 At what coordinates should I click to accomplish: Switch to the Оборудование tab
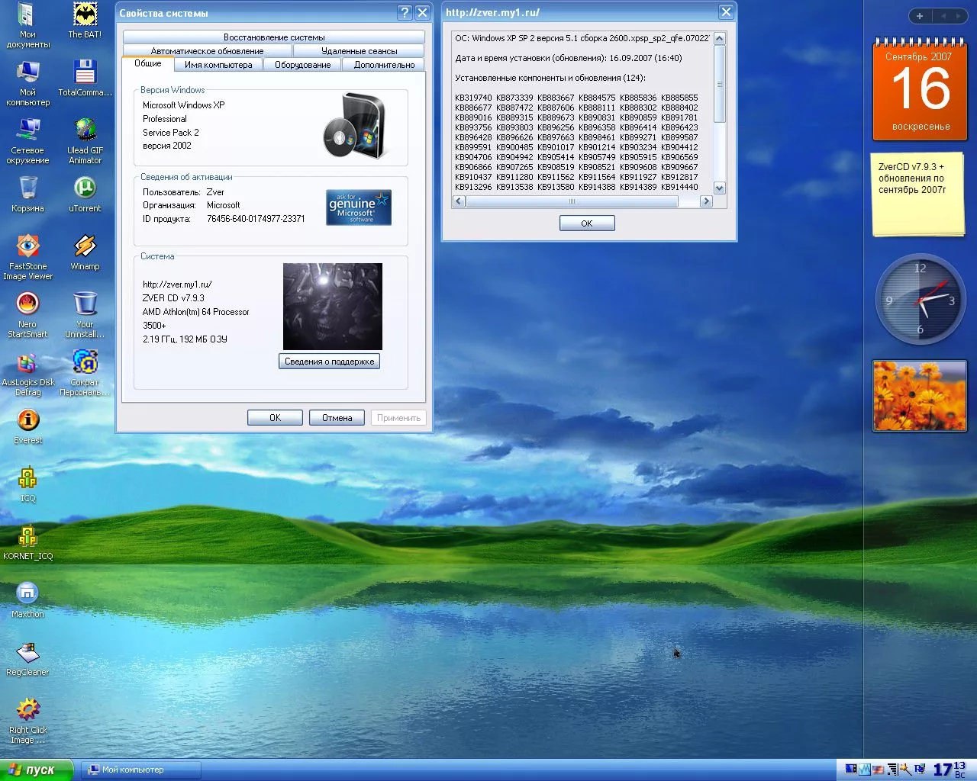coord(302,65)
